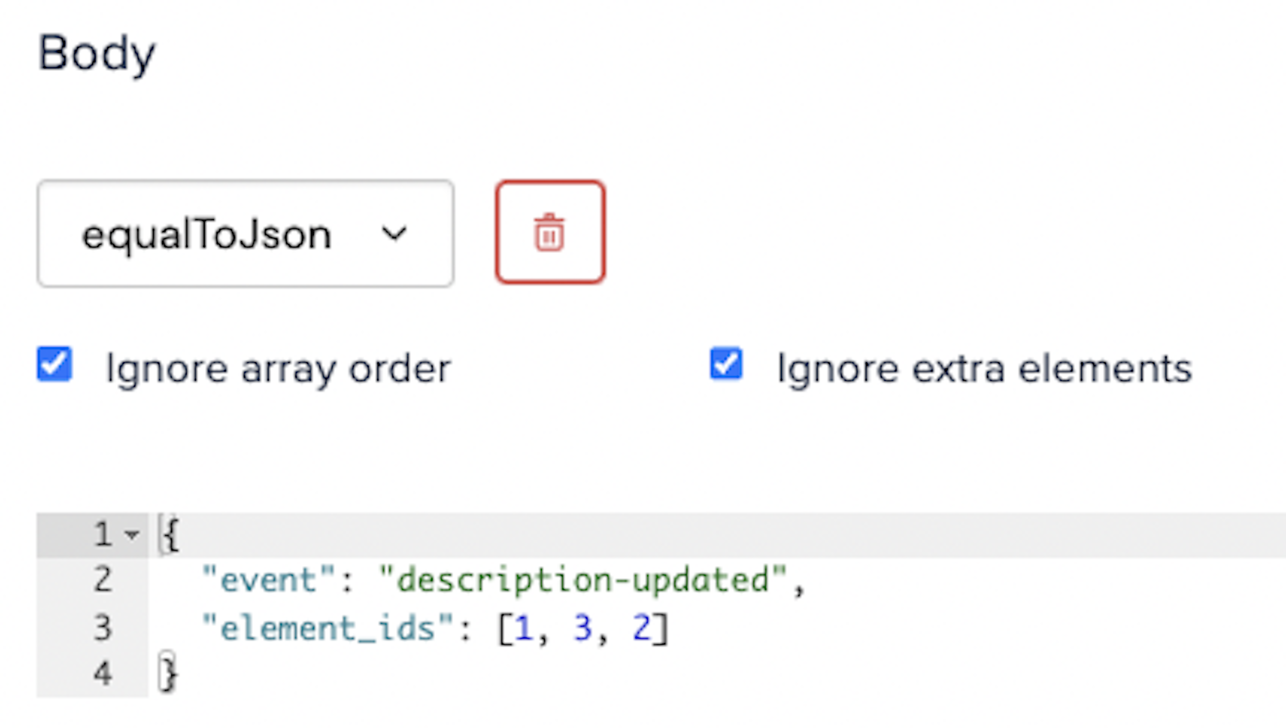Expand the matcher type selection list

[x=245, y=233]
